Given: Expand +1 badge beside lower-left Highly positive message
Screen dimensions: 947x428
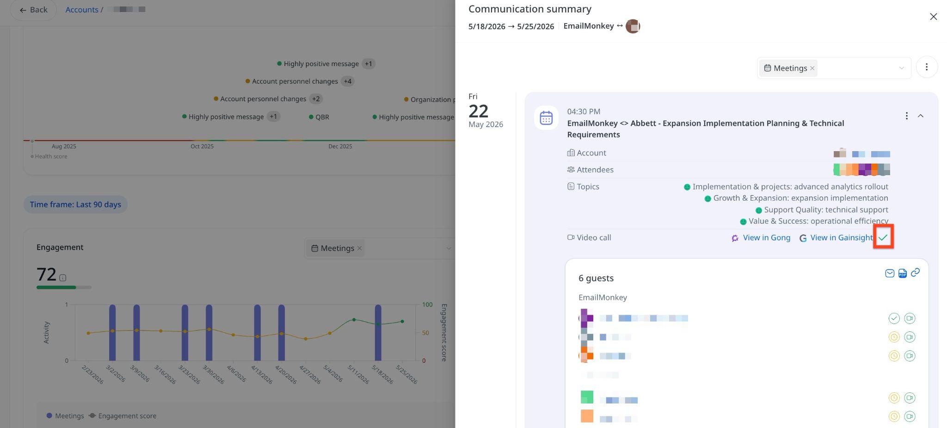Looking at the screenshot, I should [x=273, y=116].
